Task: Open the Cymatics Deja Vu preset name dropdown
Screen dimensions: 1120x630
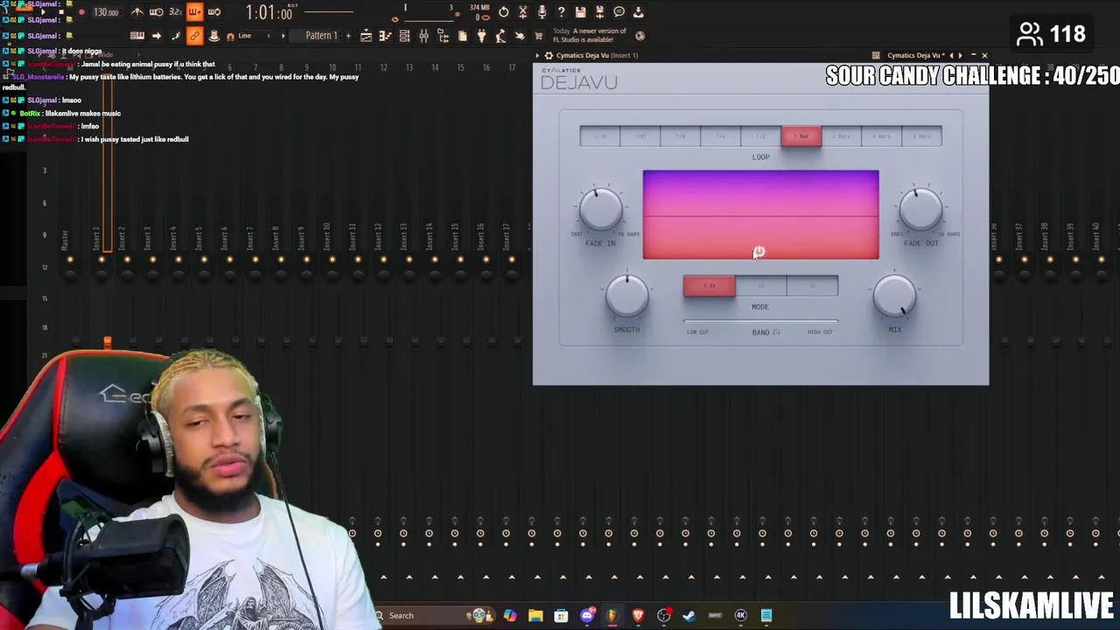Action: point(915,55)
